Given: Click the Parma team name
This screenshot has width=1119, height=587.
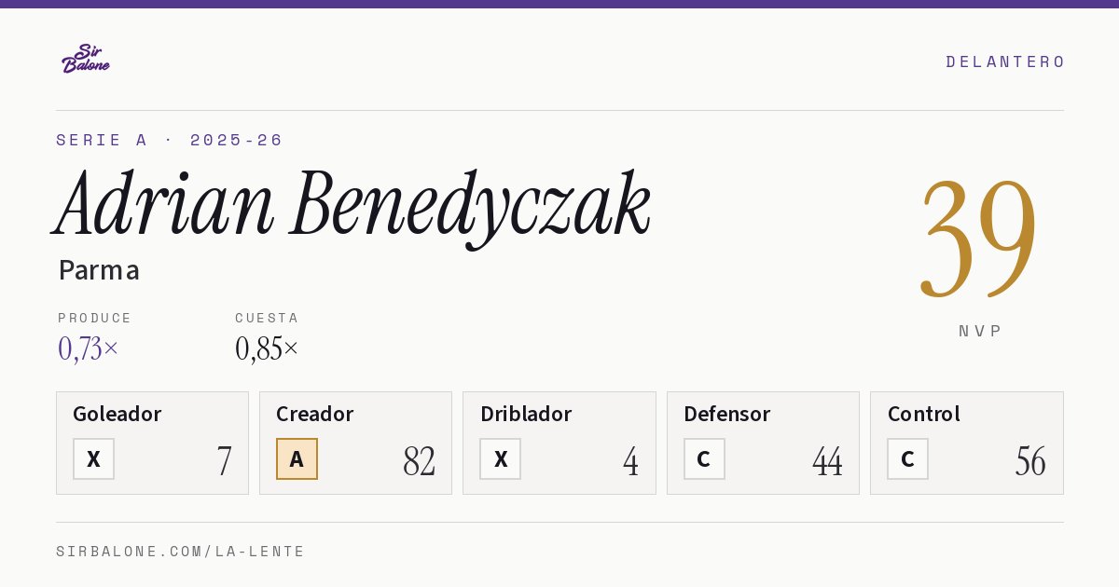Looking at the screenshot, I should 99,270.
